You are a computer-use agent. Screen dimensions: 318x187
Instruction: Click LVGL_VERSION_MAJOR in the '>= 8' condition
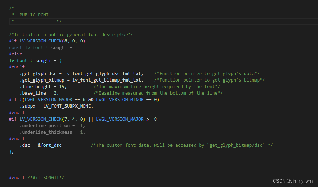tap(120, 119)
